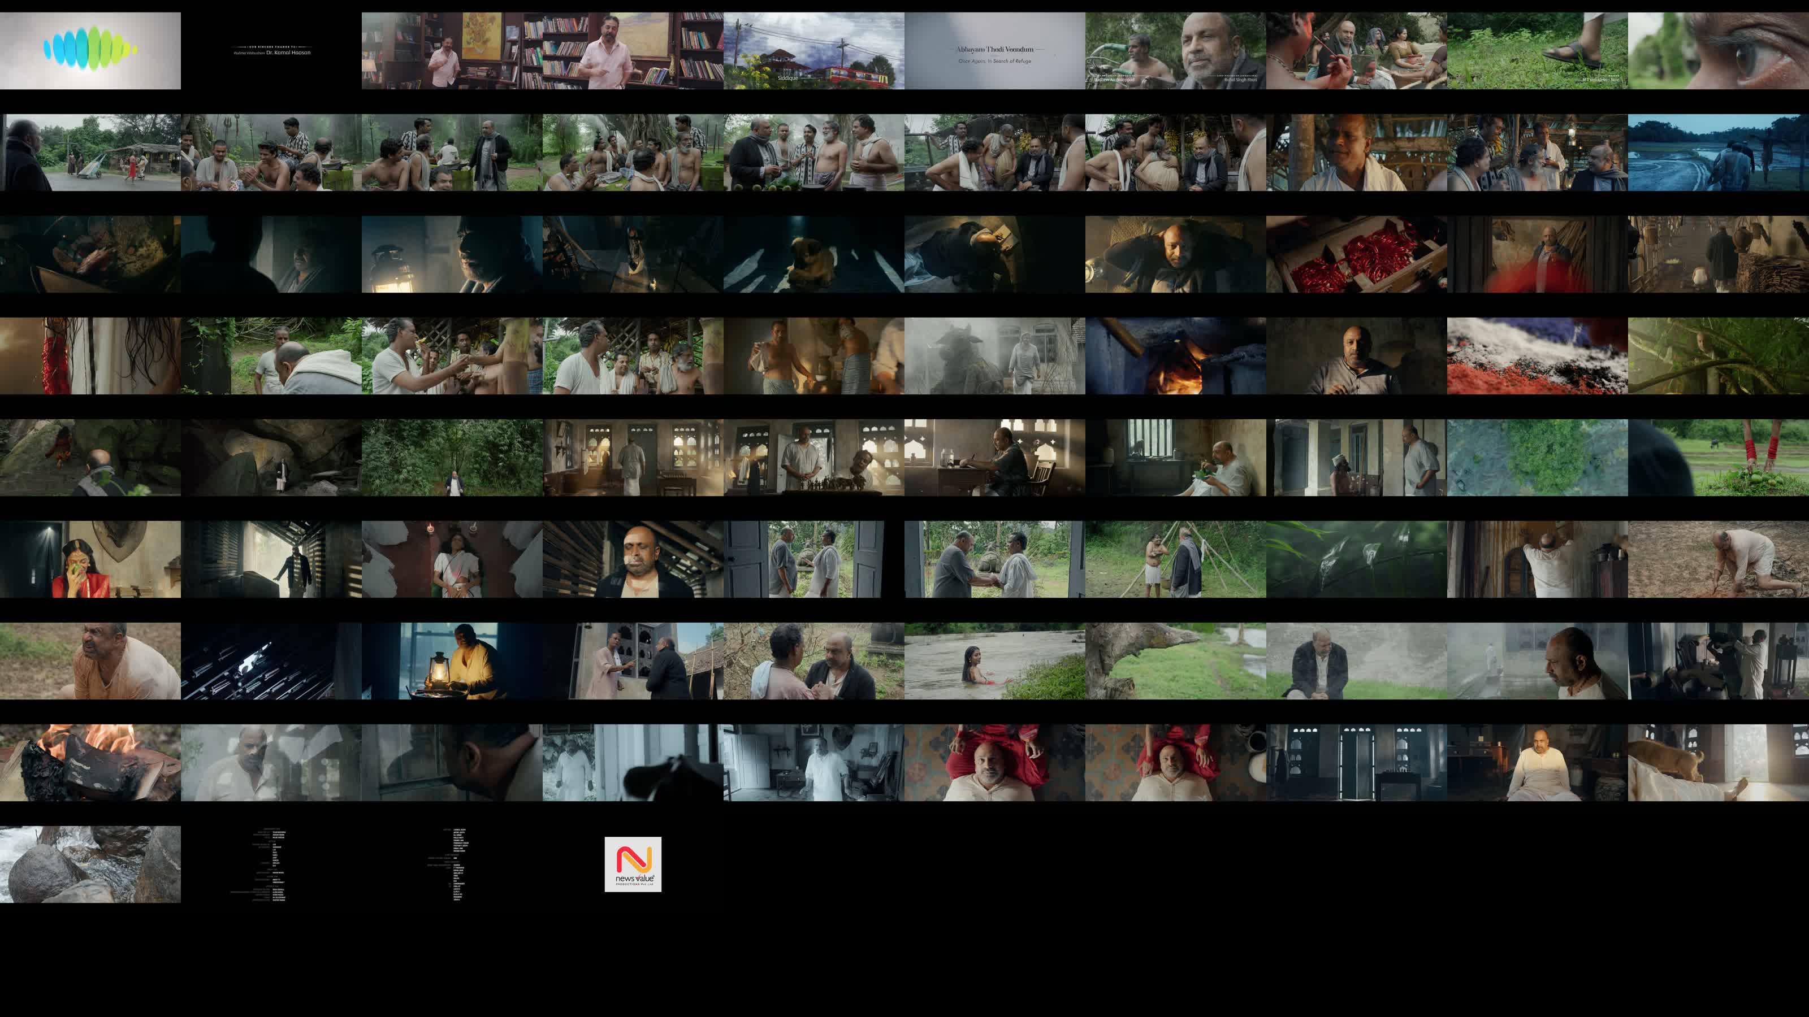Click the extreme eye close-up thumbnail
This screenshot has width=1809, height=1017.
click(x=1718, y=50)
